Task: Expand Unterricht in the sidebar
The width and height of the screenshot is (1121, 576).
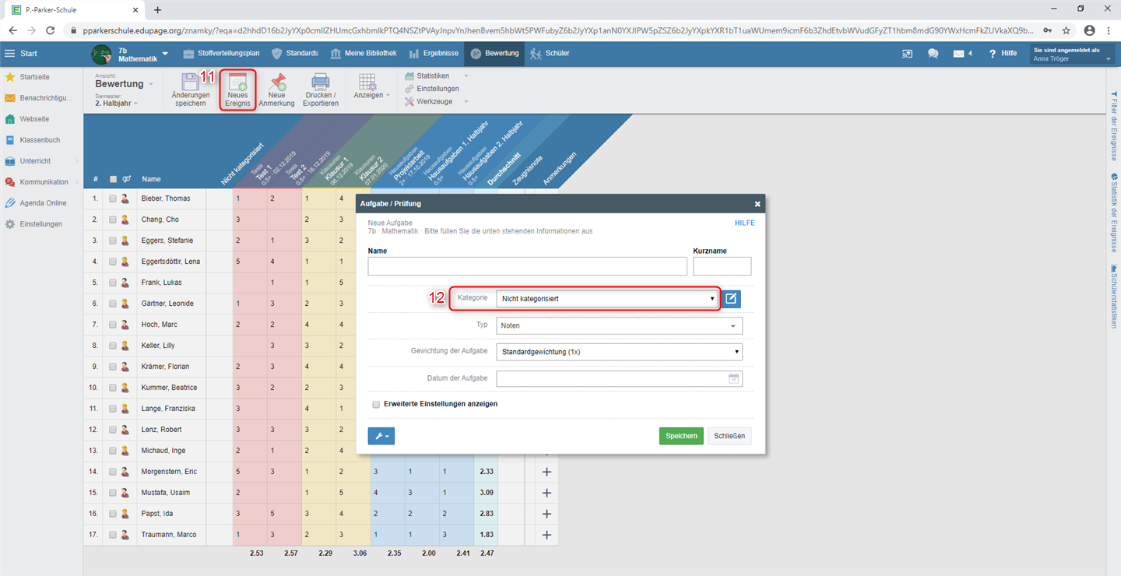Action: click(x=40, y=161)
